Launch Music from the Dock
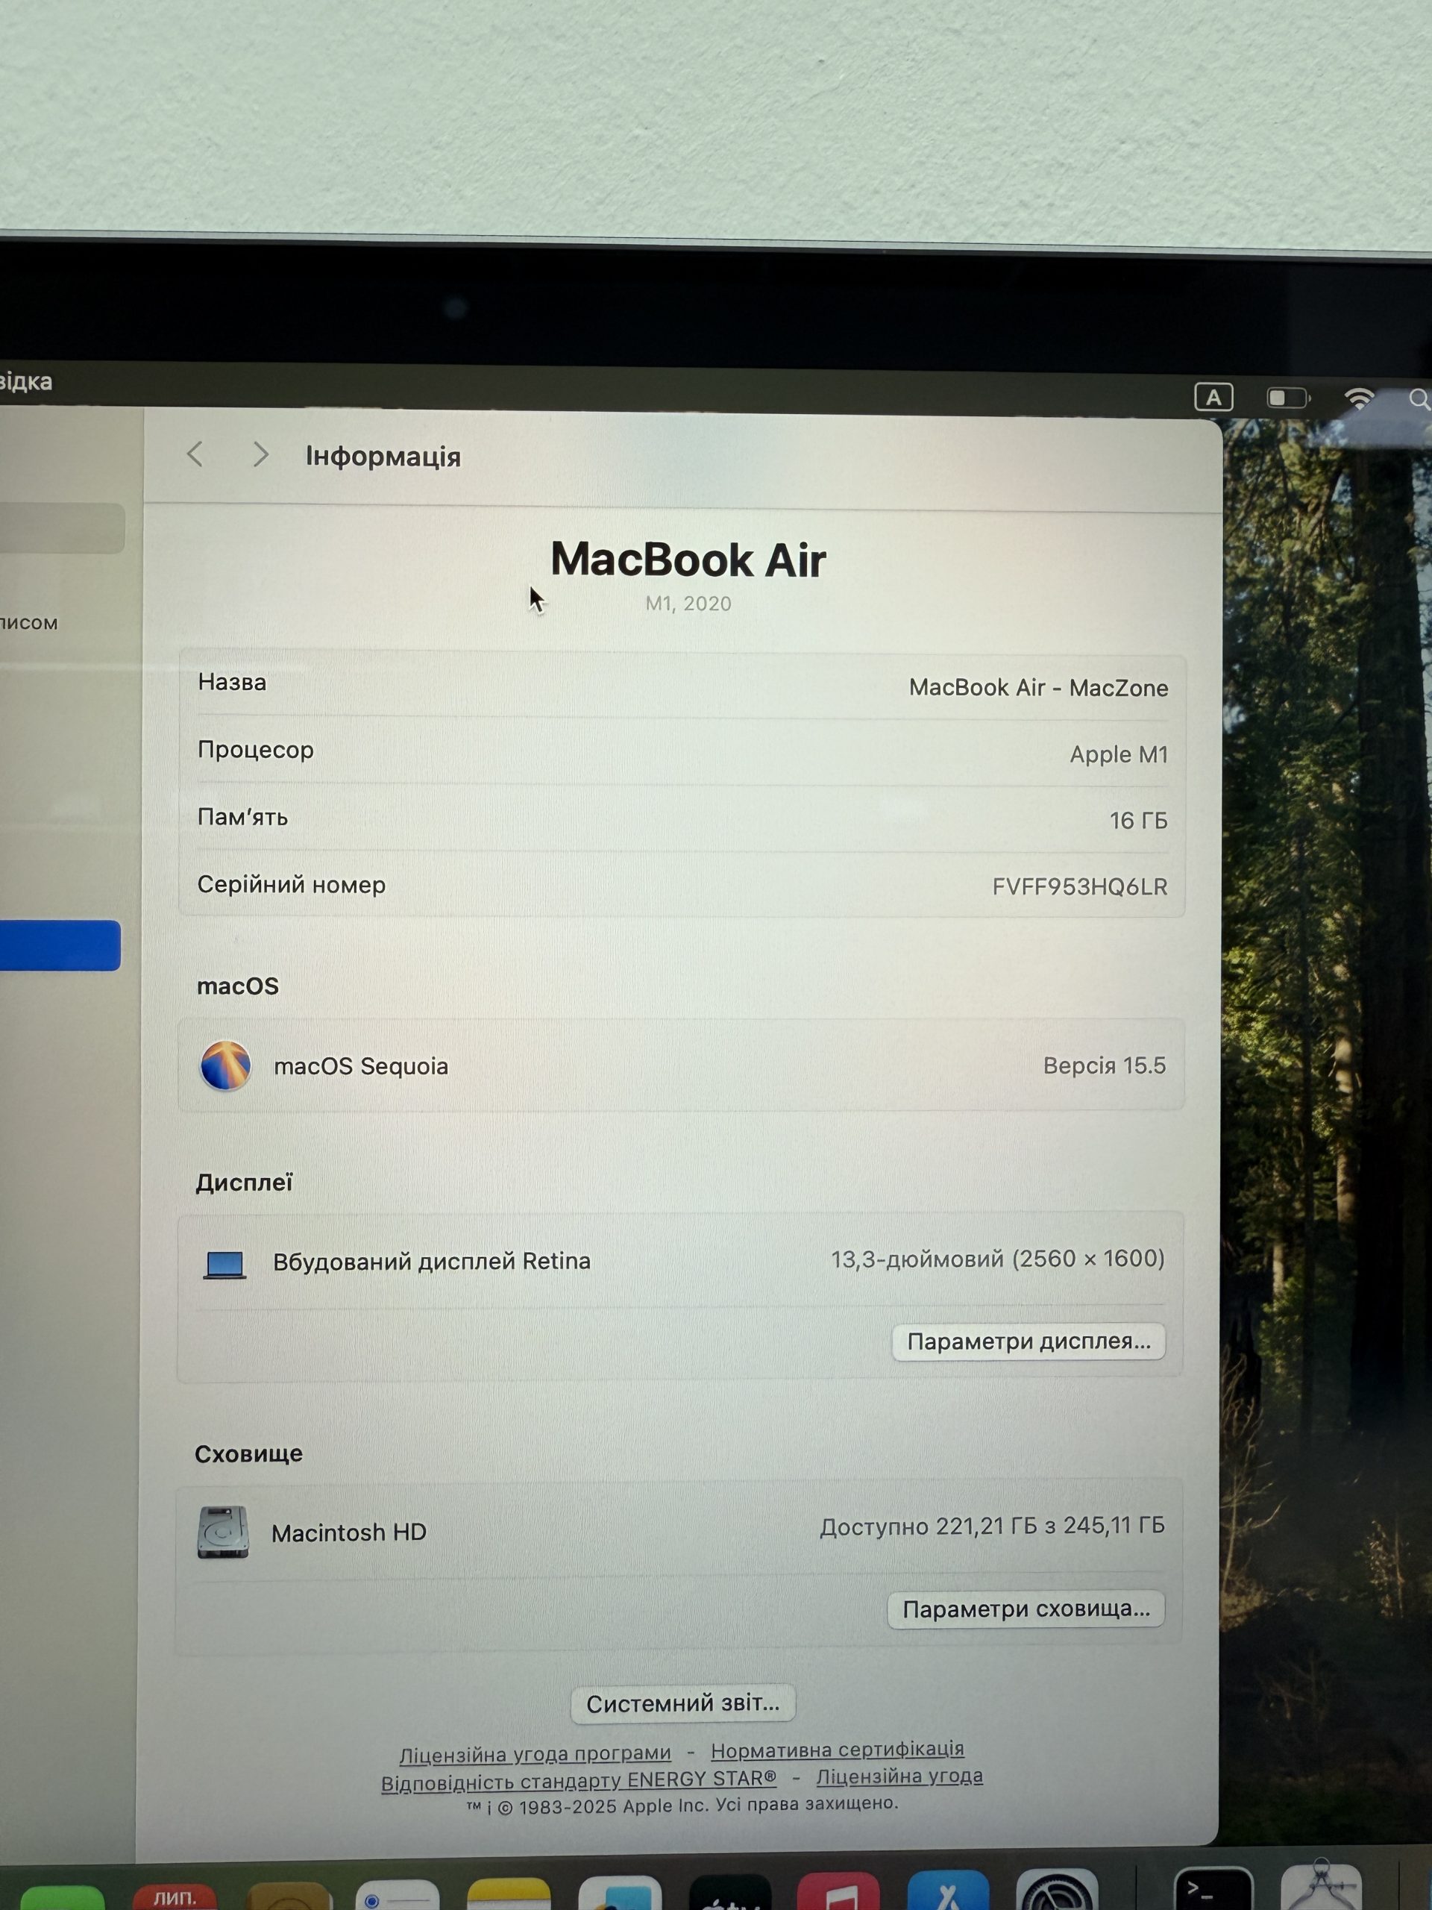 coord(838,1891)
